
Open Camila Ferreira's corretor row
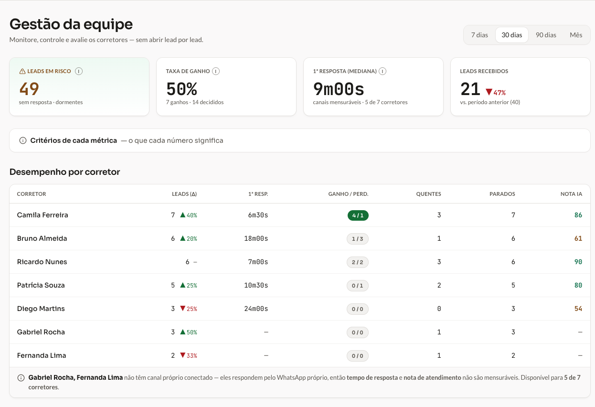(300, 215)
